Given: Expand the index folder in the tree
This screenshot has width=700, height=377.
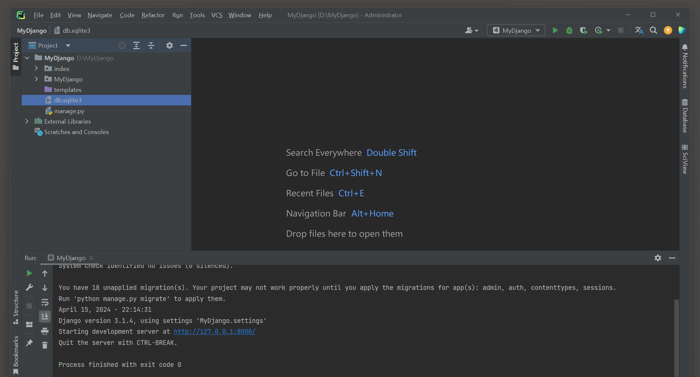Looking at the screenshot, I should click(37, 69).
